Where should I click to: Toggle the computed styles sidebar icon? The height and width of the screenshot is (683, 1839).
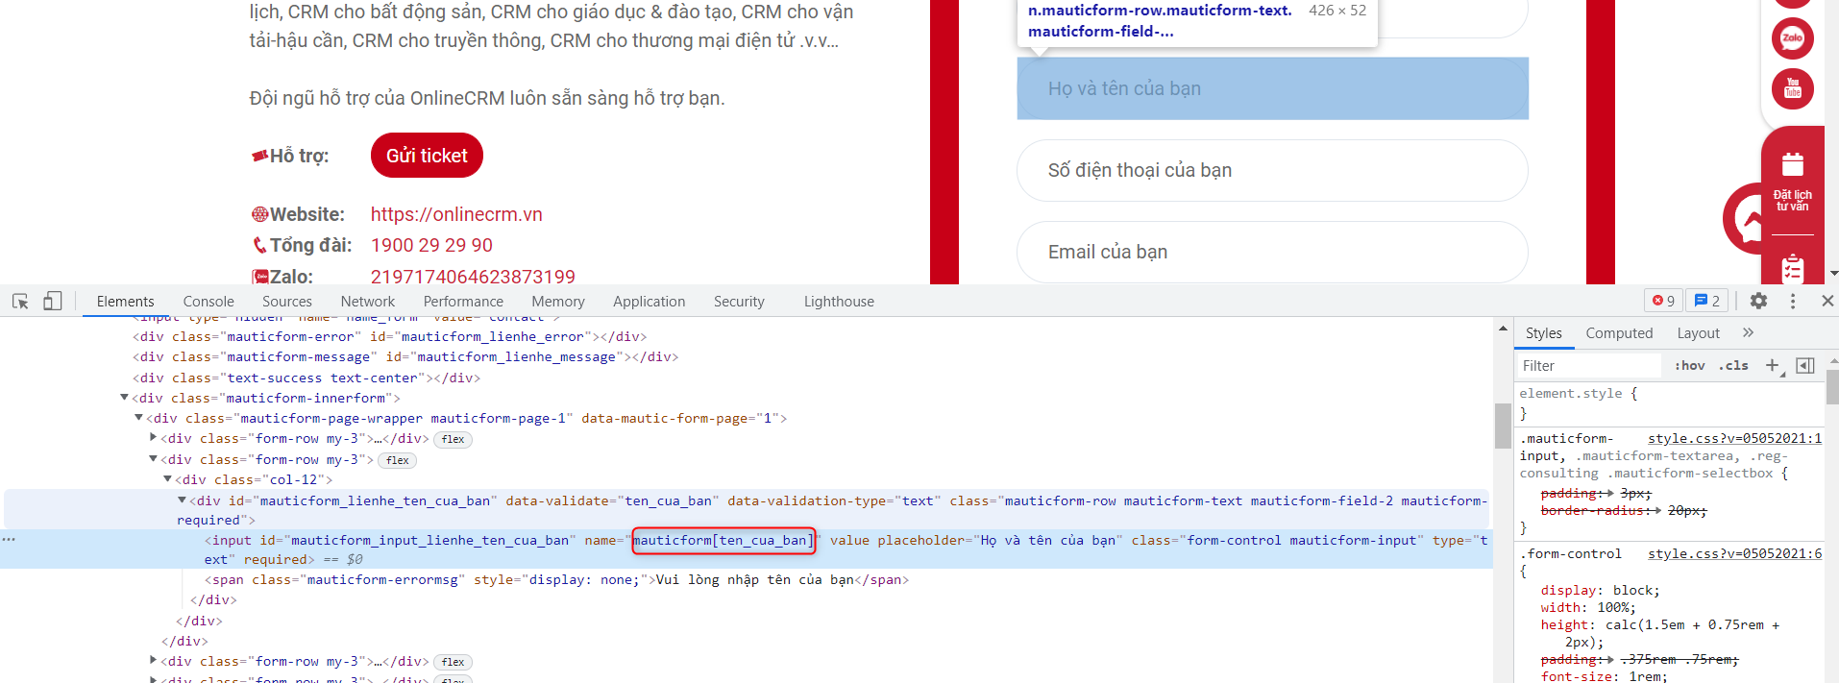click(x=1805, y=365)
